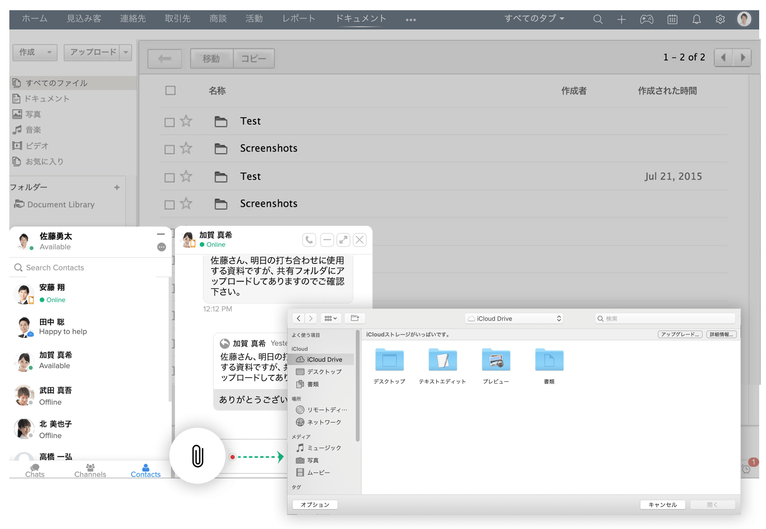The height and width of the screenshot is (529, 766).
Task: Open the iCloud Drive location selector
Action: (514, 318)
